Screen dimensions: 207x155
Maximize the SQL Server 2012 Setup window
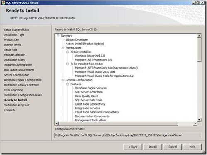(198, 2)
